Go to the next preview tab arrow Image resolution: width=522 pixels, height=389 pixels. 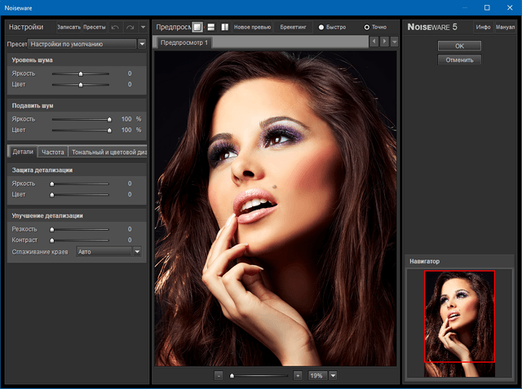pos(384,42)
